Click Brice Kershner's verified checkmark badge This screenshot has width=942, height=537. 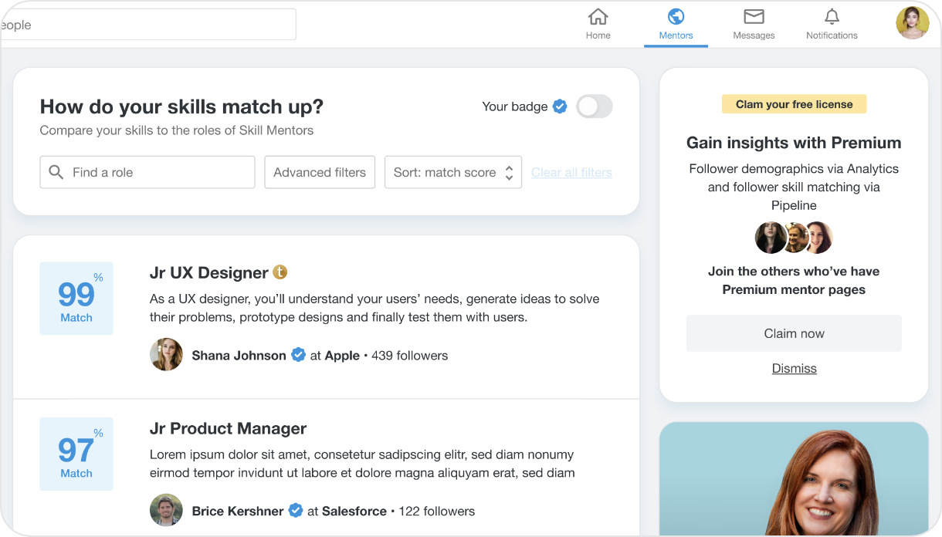(x=296, y=511)
